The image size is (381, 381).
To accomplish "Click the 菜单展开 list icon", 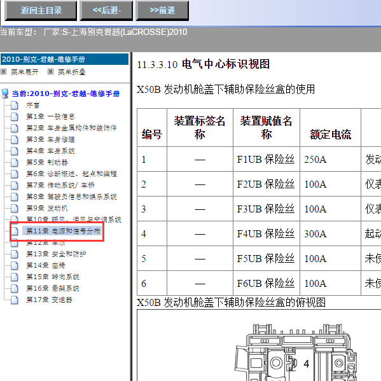I will (4, 72).
